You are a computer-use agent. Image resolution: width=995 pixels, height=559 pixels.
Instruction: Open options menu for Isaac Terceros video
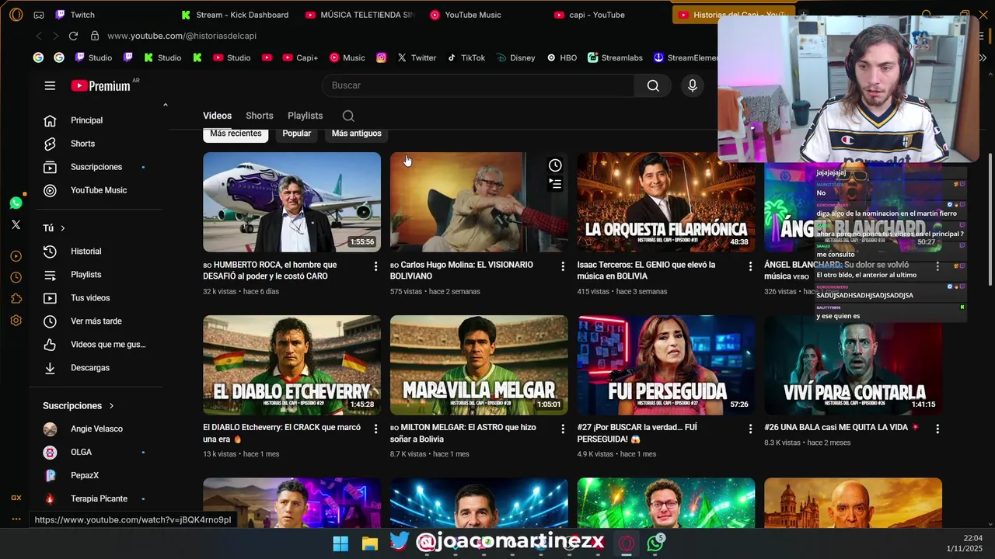point(750,266)
